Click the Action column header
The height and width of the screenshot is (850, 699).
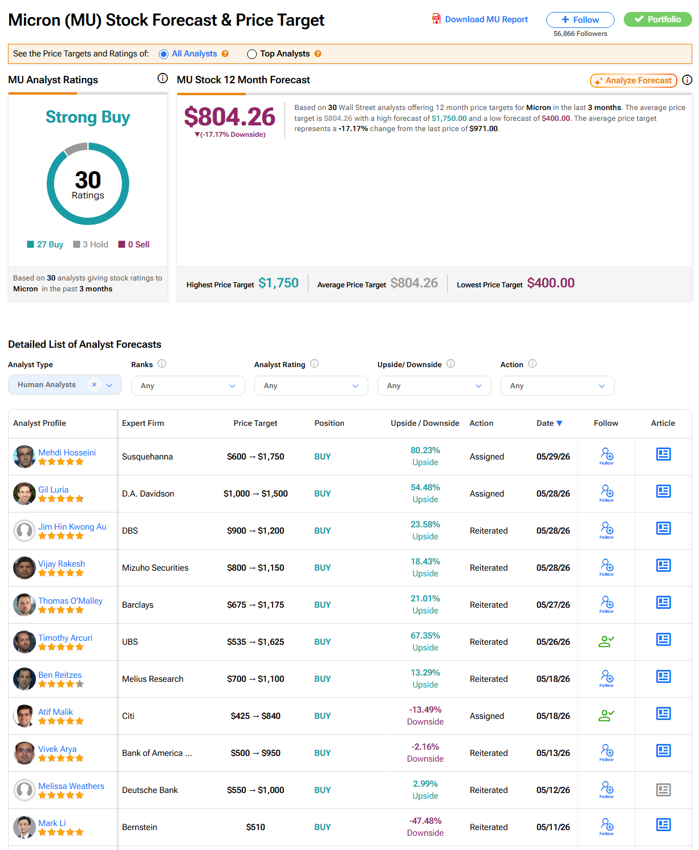click(x=481, y=423)
